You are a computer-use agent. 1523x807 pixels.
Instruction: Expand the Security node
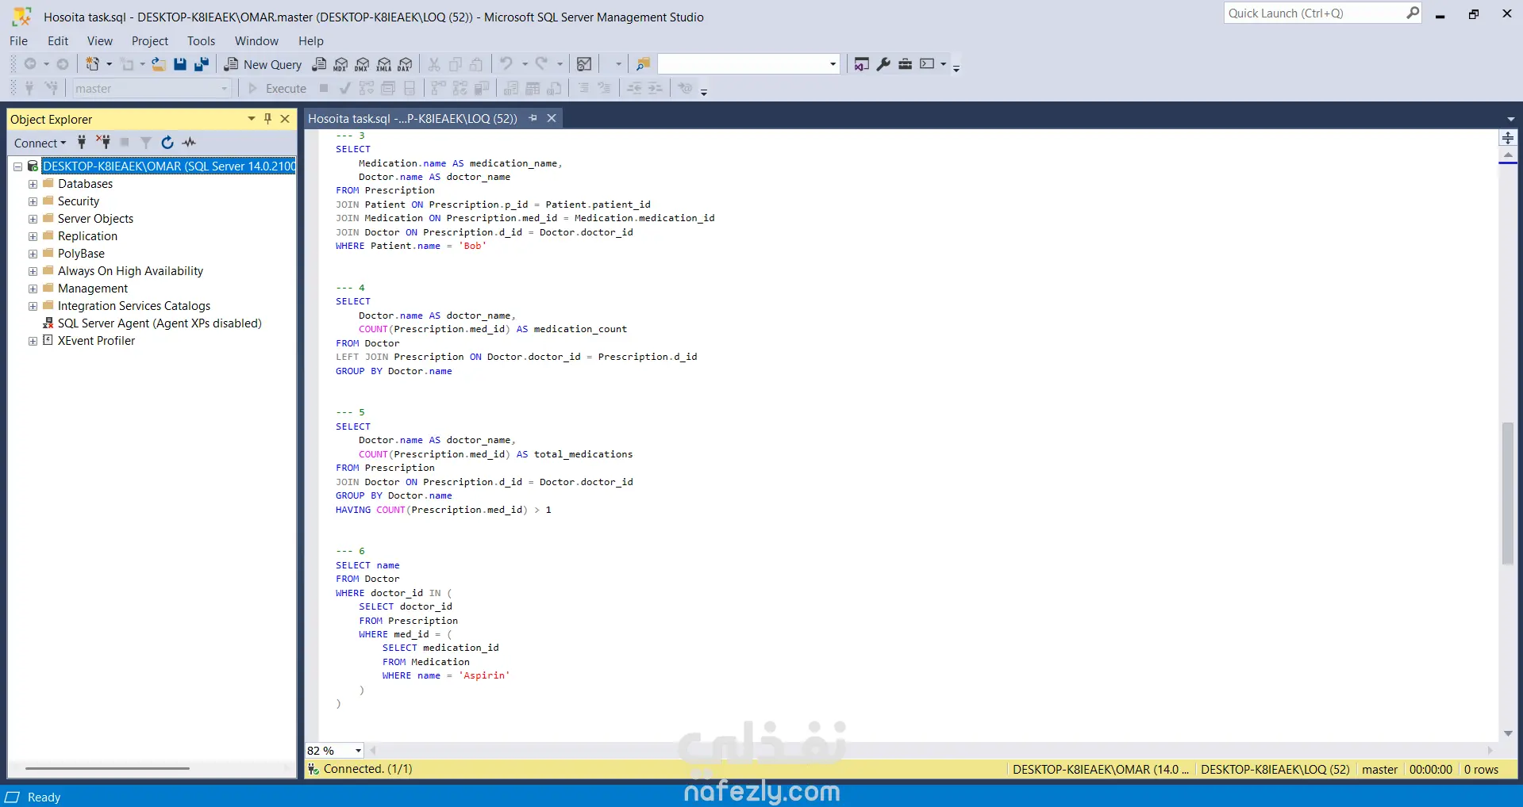33,201
